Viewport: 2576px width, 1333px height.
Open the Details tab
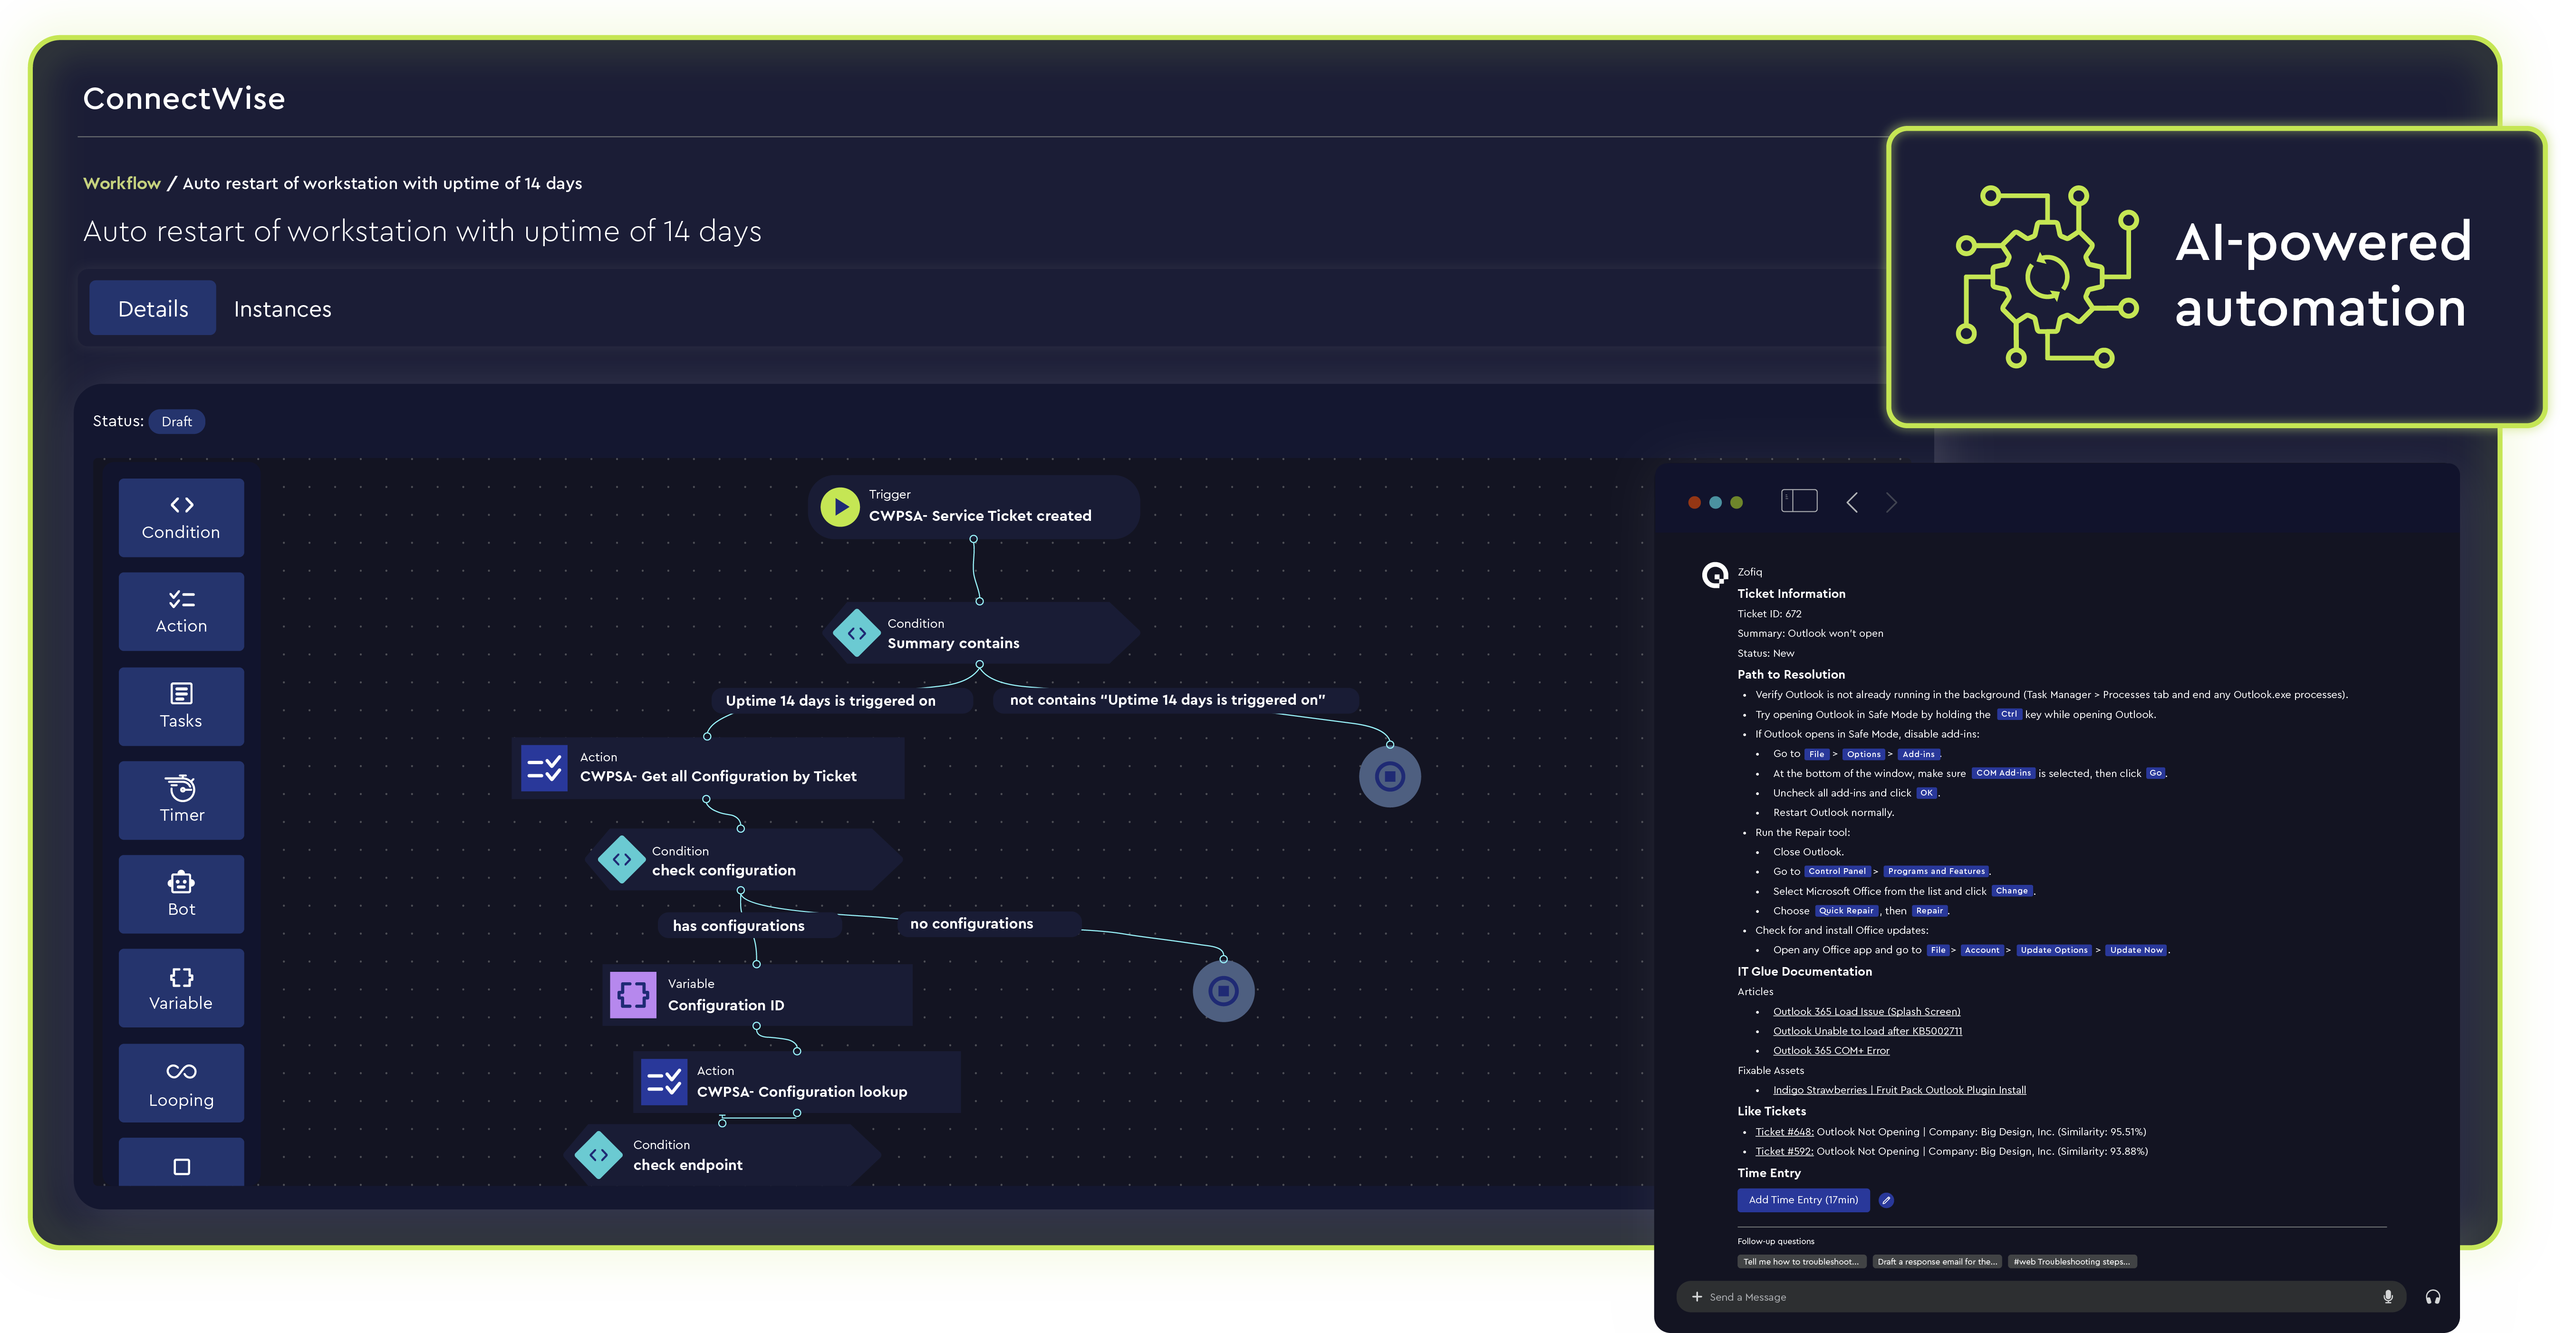(153, 309)
